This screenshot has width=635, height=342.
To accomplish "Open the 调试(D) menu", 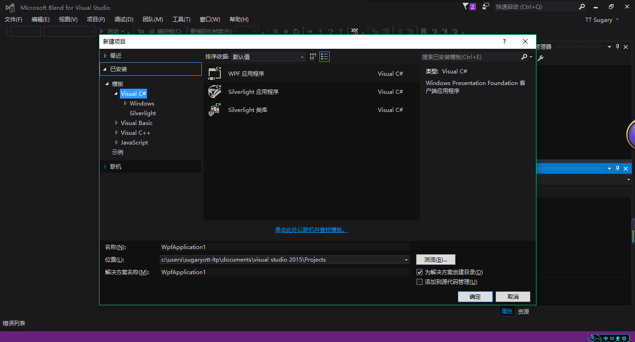I will [x=124, y=19].
